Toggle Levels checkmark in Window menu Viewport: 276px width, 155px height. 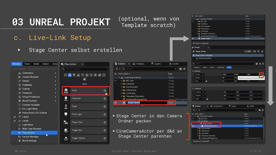(x=14, y=121)
